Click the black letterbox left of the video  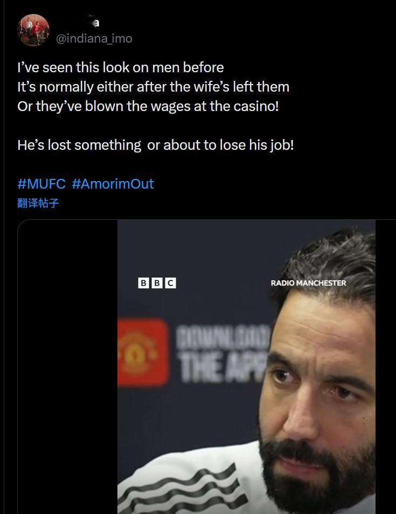67,366
